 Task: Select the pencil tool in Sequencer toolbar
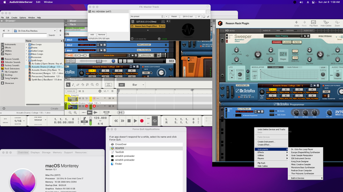(73, 85)
